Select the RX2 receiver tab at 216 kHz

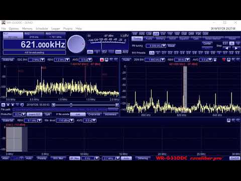click(x=34, y=36)
